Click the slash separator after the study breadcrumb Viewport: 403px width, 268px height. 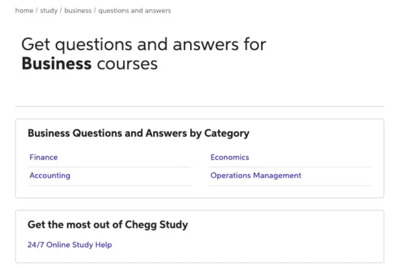tap(61, 11)
